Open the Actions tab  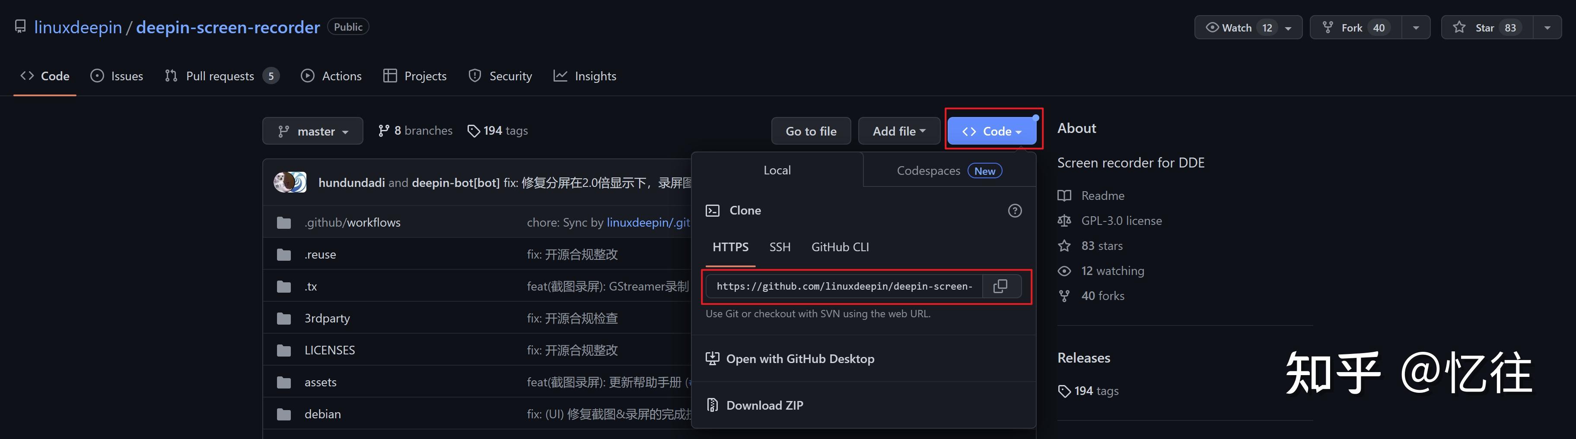331,76
